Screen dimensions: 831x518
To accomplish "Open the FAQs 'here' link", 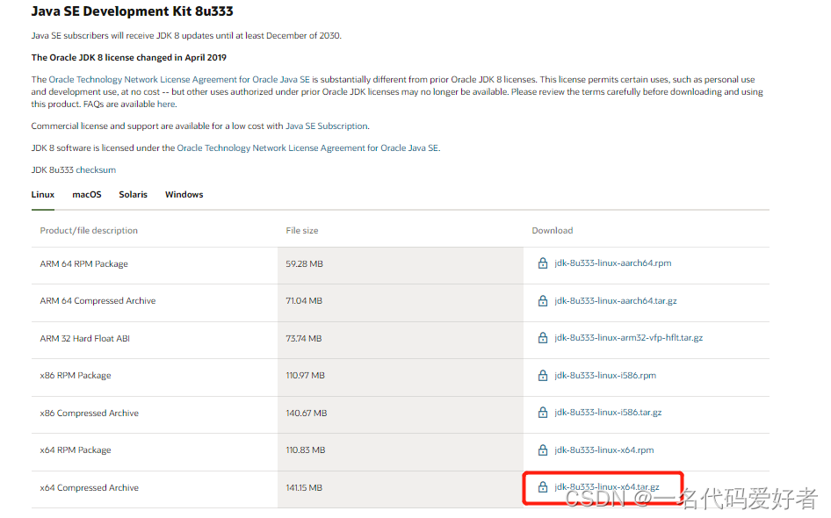I will (x=166, y=104).
